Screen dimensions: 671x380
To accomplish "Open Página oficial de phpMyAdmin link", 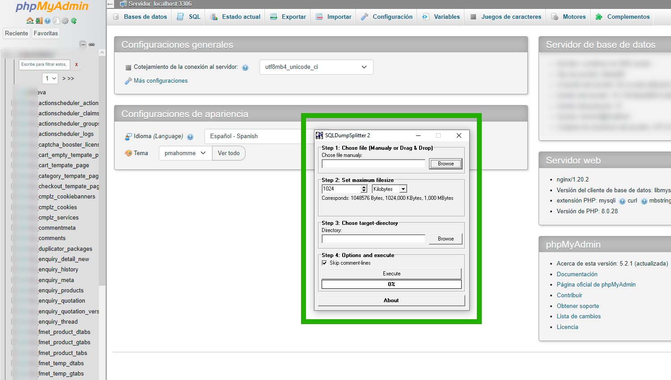I will click(x=596, y=284).
